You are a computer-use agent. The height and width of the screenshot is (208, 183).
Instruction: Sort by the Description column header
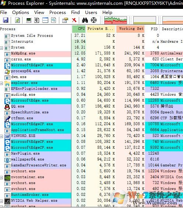tap(172, 29)
